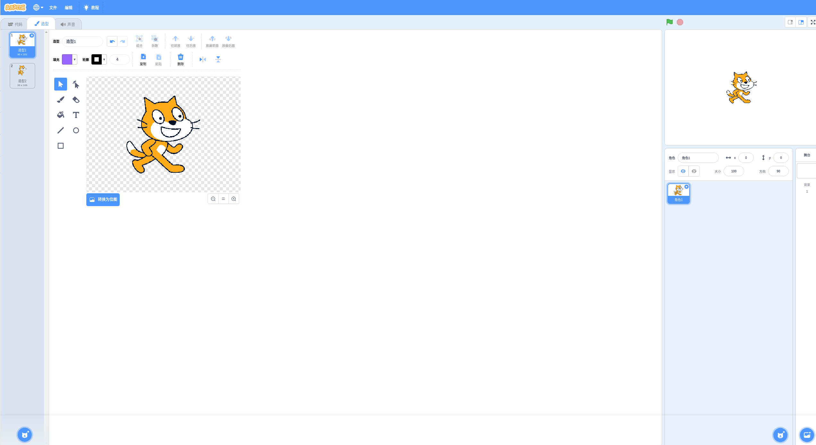Image resolution: width=816 pixels, height=445 pixels.
Task: Switch to small stage layout
Action: point(790,22)
